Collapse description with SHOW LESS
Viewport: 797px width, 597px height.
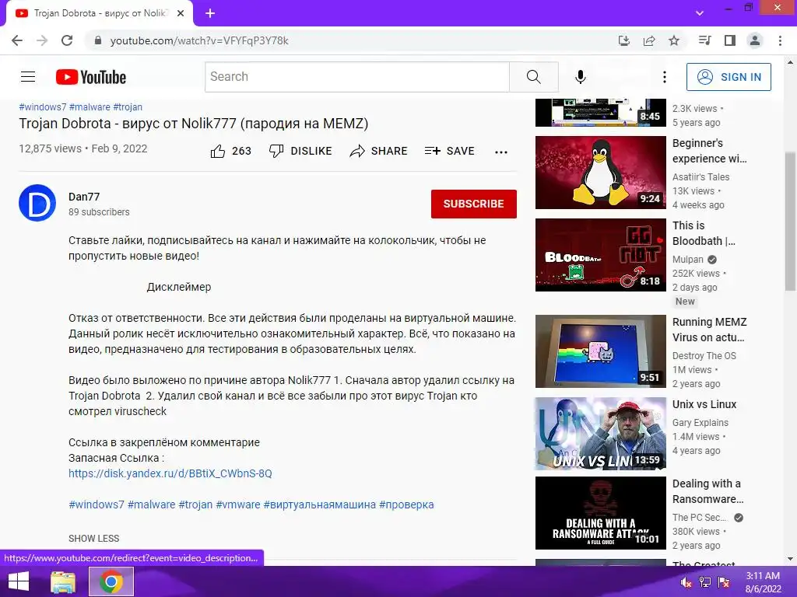click(x=94, y=538)
